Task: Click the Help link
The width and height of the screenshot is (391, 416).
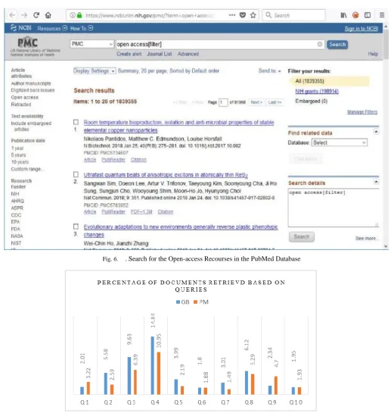Action: 373,54
